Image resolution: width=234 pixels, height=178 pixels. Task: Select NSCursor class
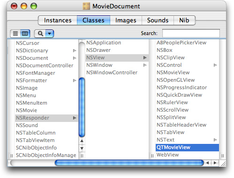(28, 43)
